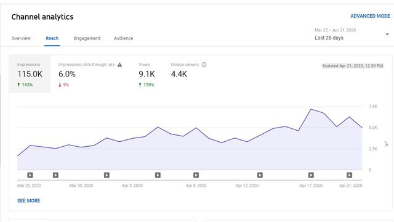Click the 6.0% click-through rate value
This screenshot has height=222, width=394.
pyautogui.click(x=67, y=74)
